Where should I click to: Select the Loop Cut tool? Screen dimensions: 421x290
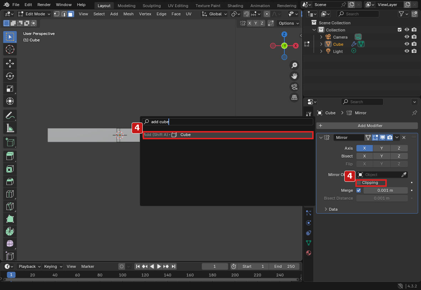[10, 194]
